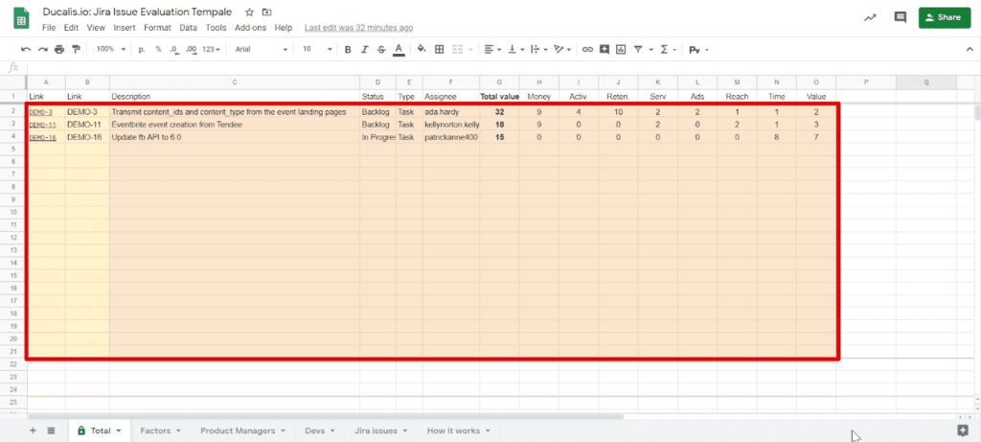Click the horizontal scrollbar at bottom
This screenshot has height=442, width=981.
tap(383, 417)
